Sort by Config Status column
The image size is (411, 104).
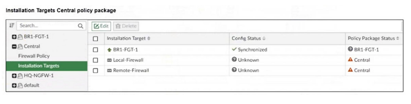[248, 38]
